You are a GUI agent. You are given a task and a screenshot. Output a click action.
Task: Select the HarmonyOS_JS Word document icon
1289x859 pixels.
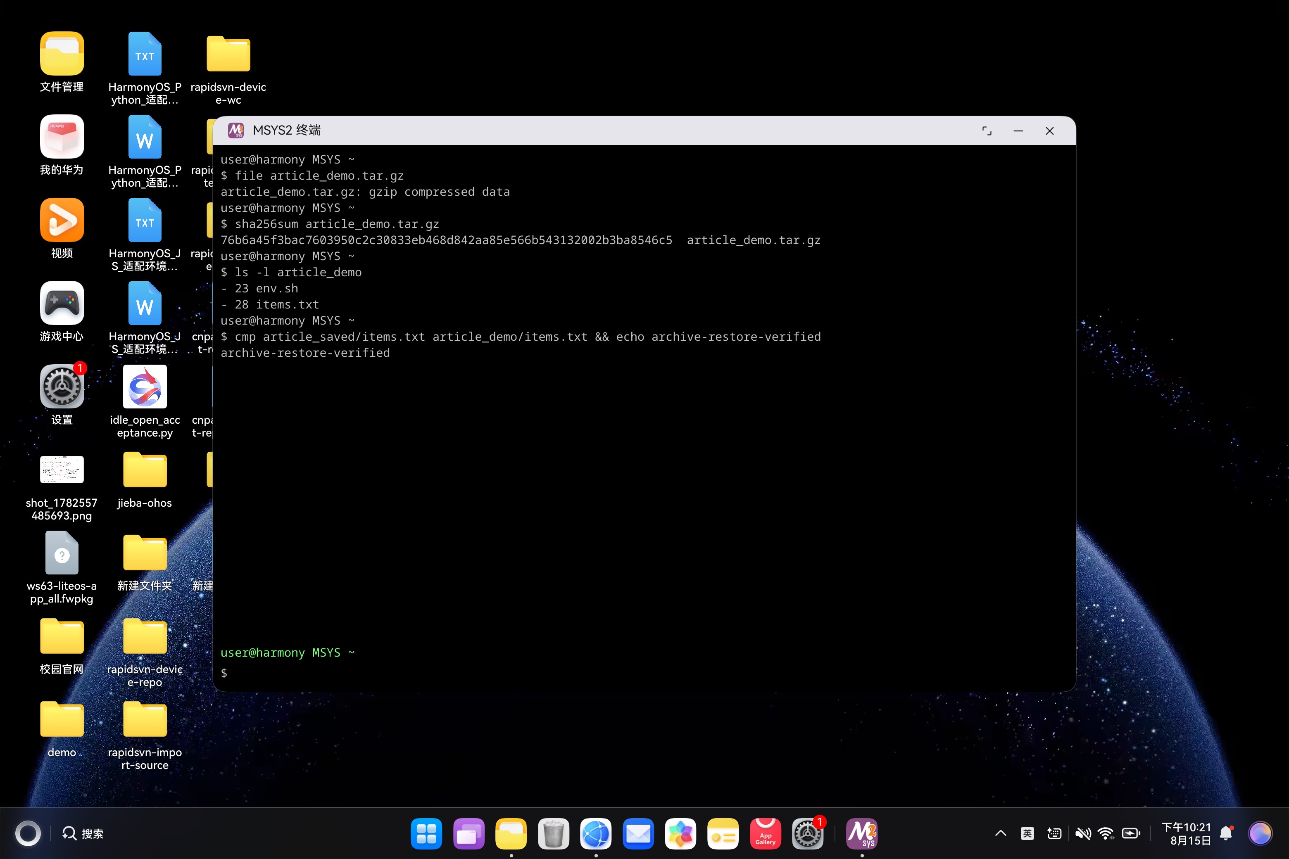click(145, 303)
